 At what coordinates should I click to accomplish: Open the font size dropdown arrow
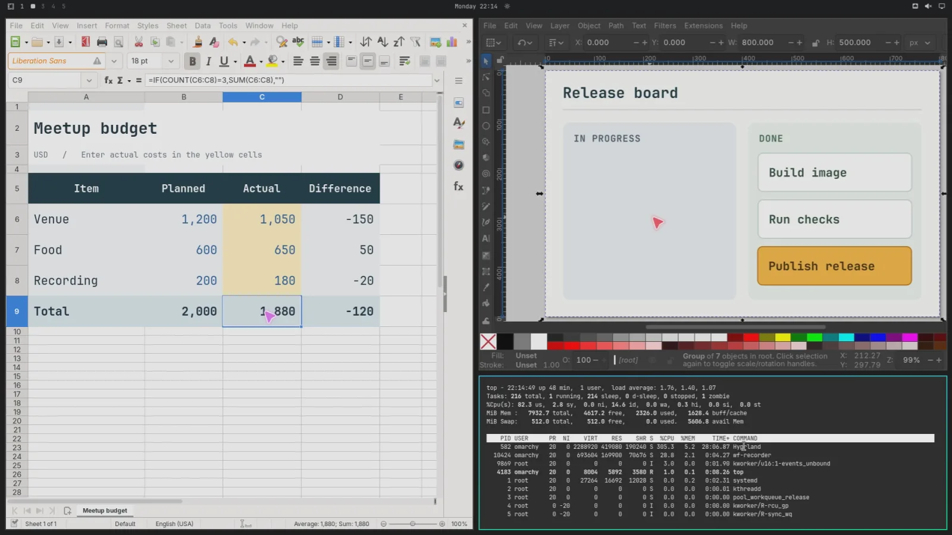(x=171, y=61)
